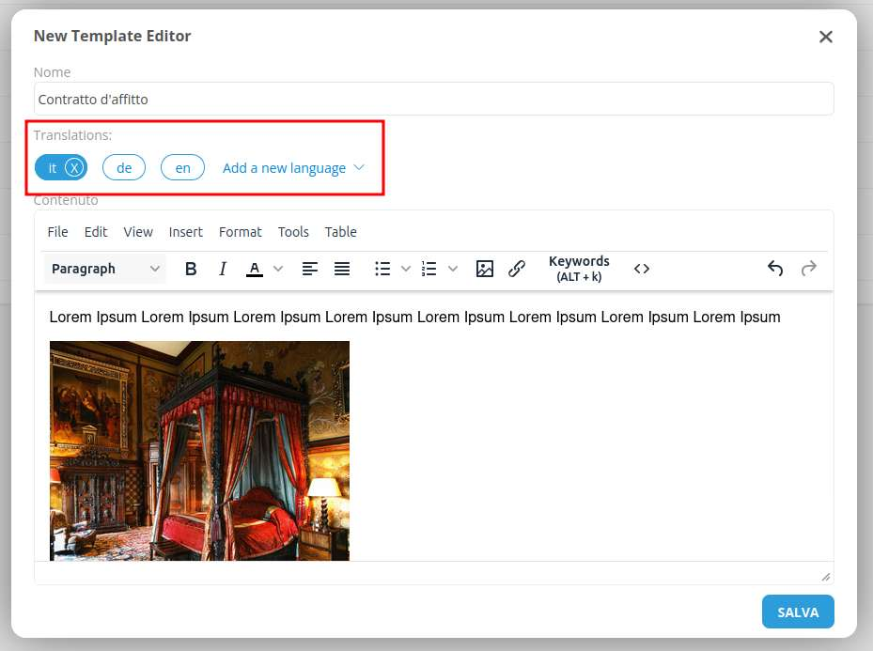Switch to the 'de' translation
The image size is (873, 651).
pos(124,168)
